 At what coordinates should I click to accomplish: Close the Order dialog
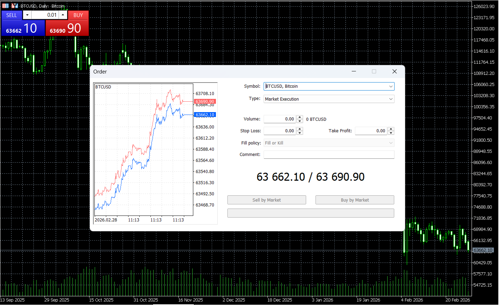click(395, 71)
